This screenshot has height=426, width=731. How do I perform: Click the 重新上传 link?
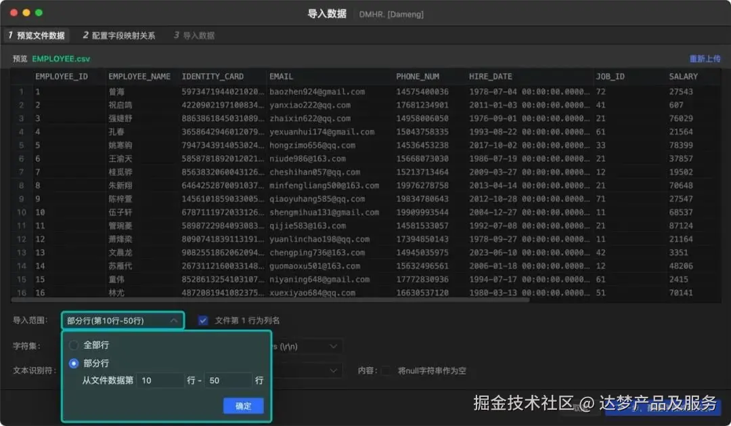(x=705, y=59)
